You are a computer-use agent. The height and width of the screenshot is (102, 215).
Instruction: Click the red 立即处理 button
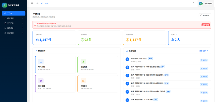(206, 25)
